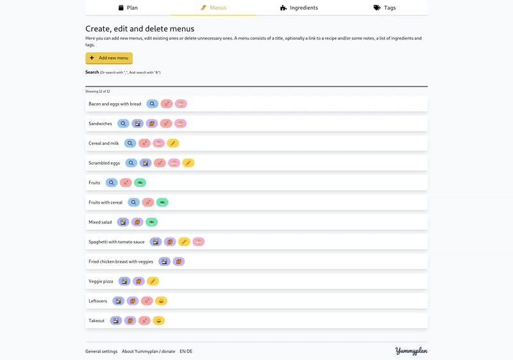The height and width of the screenshot is (360, 513).
Task: Click the purple tag on Fried chicken breast row
Action: click(x=179, y=261)
